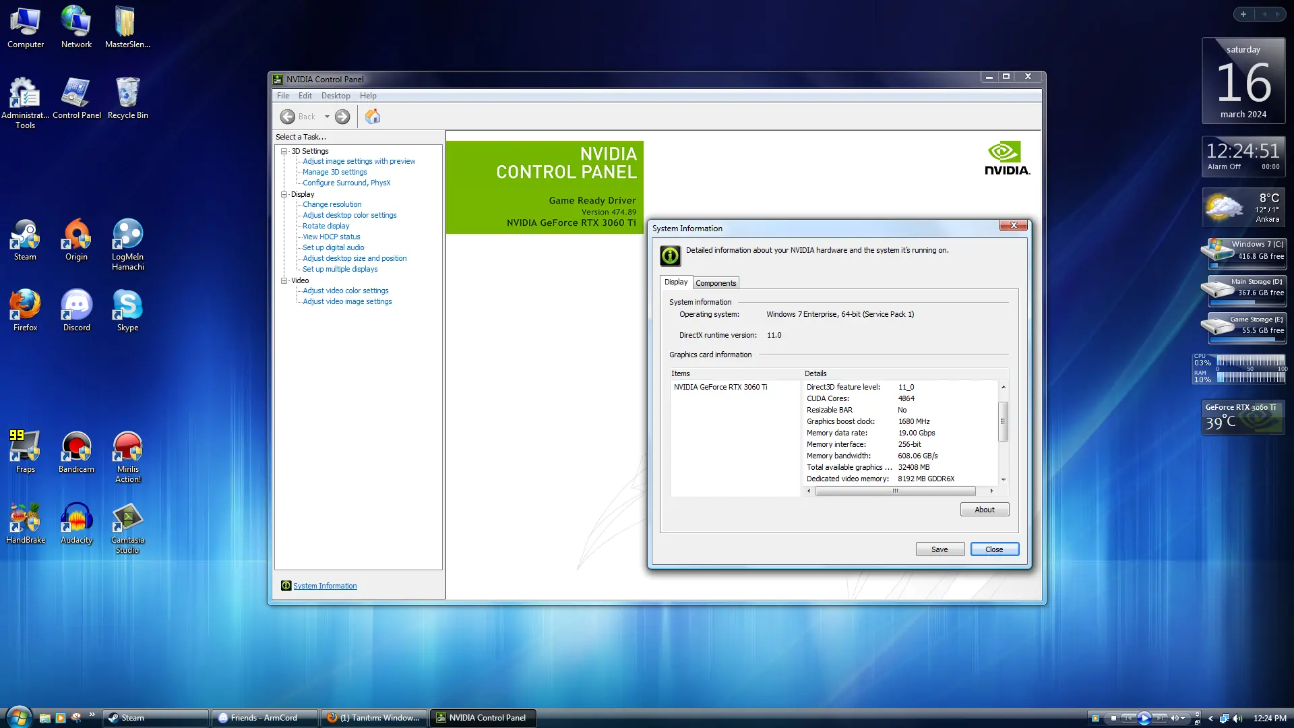The width and height of the screenshot is (1294, 728).
Task: Select the Skype desktop shortcut
Action: (127, 311)
